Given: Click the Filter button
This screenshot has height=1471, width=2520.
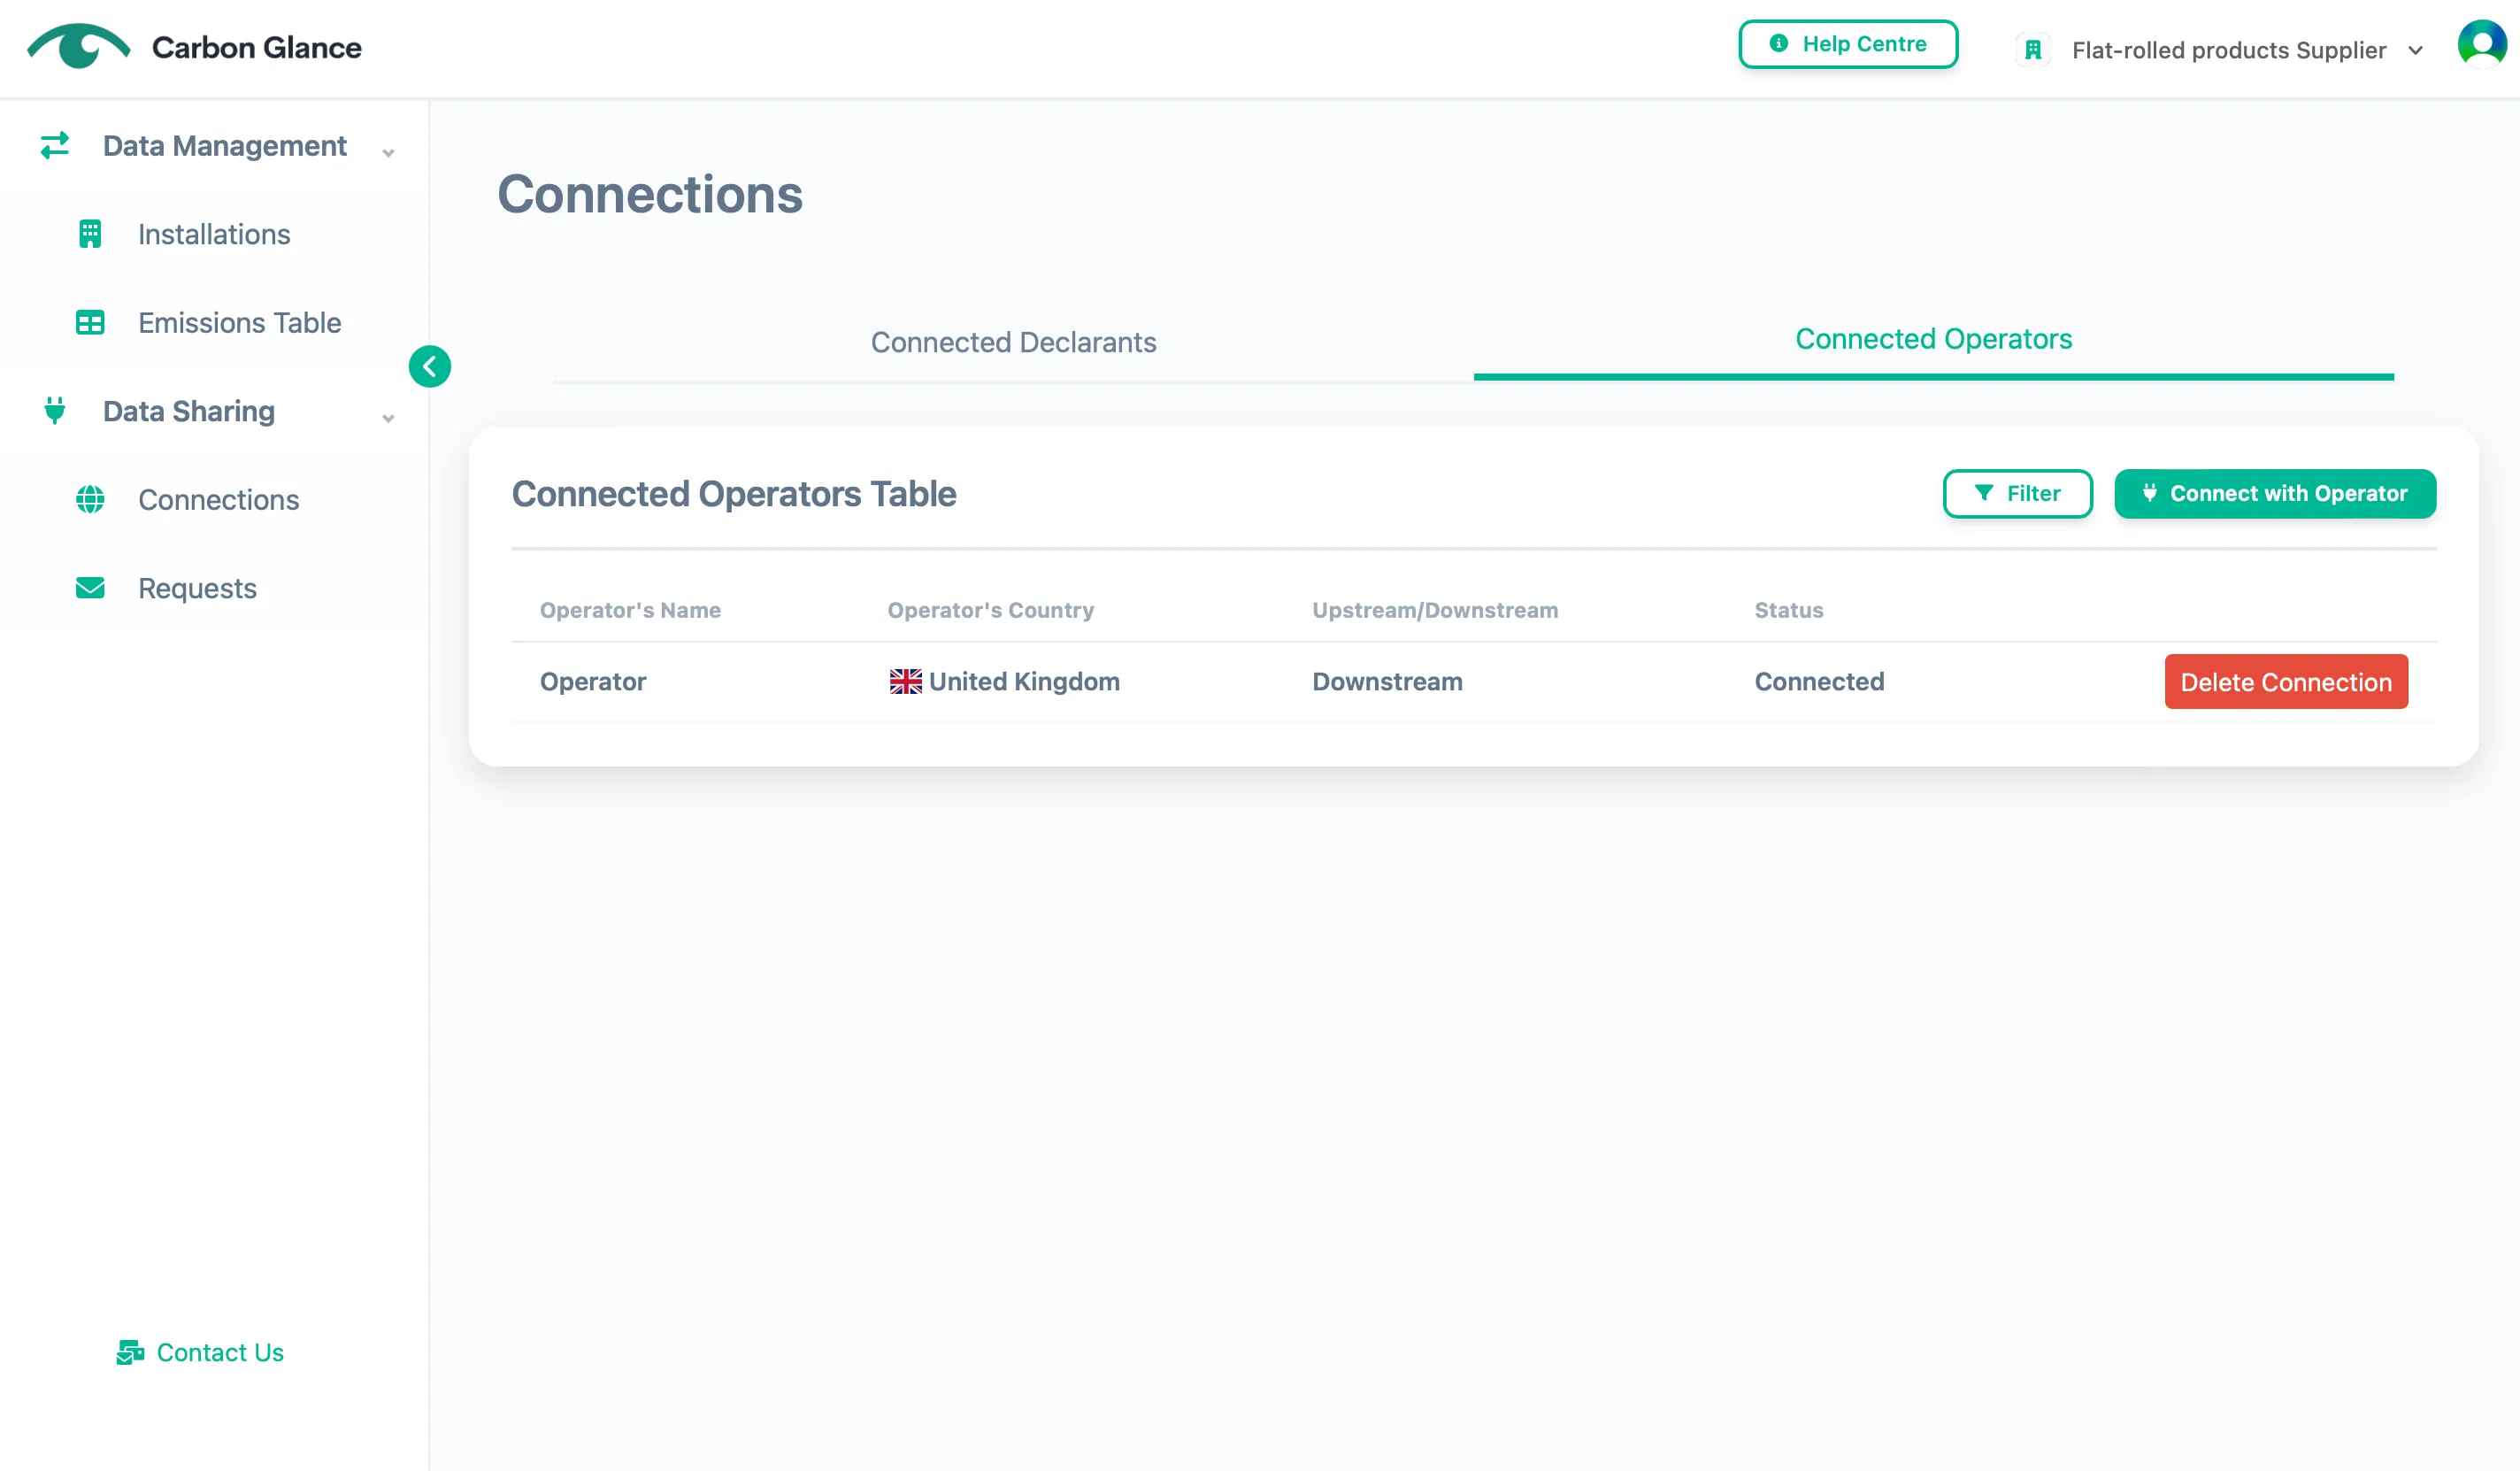Looking at the screenshot, I should pyautogui.click(x=2018, y=494).
